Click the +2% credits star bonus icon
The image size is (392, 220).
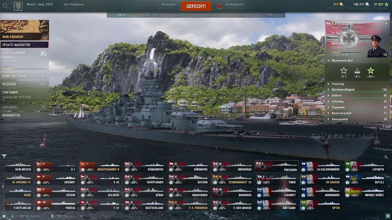[344, 71]
